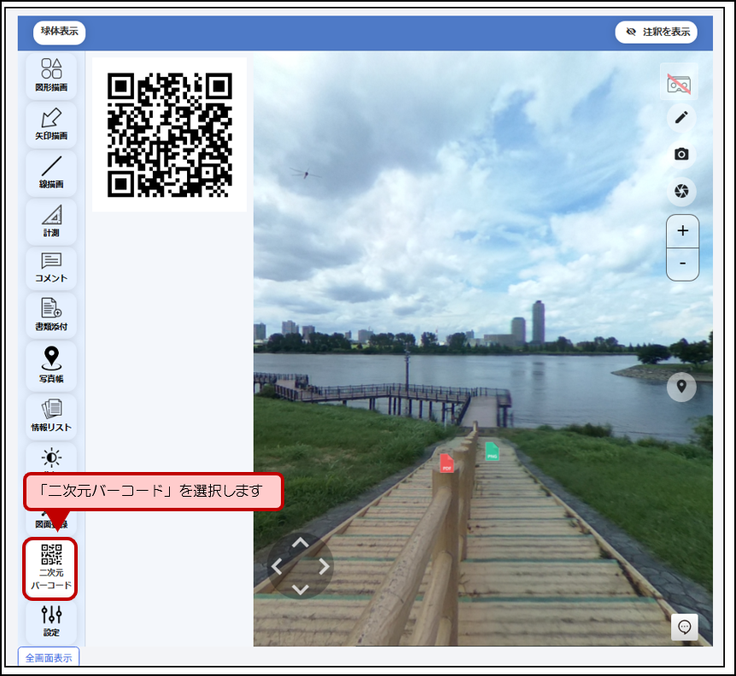Select the 矢印描画 arrow drawing tool
The height and width of the screenshot is (676, 736).
click(51, 125)
